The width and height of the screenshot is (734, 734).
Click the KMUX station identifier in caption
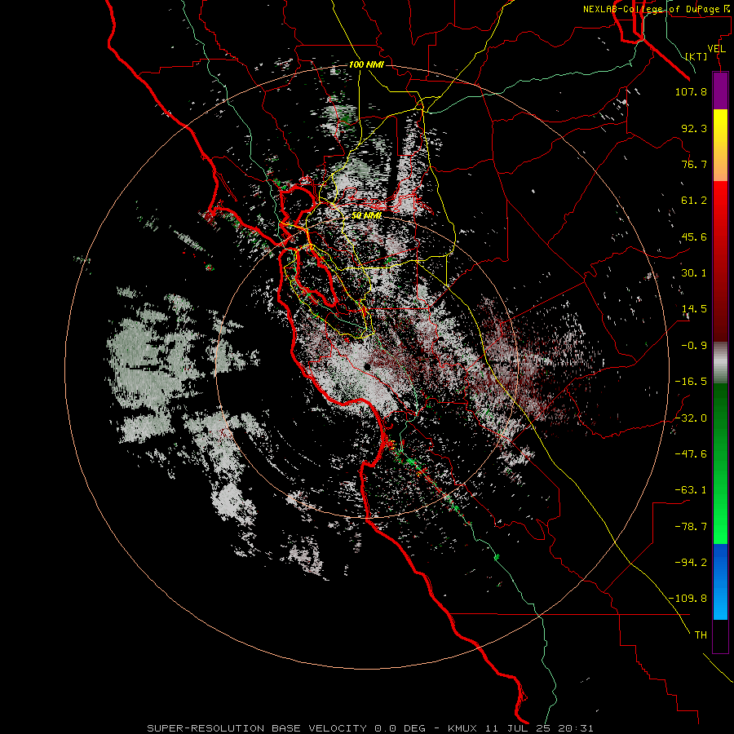point(463,728)
